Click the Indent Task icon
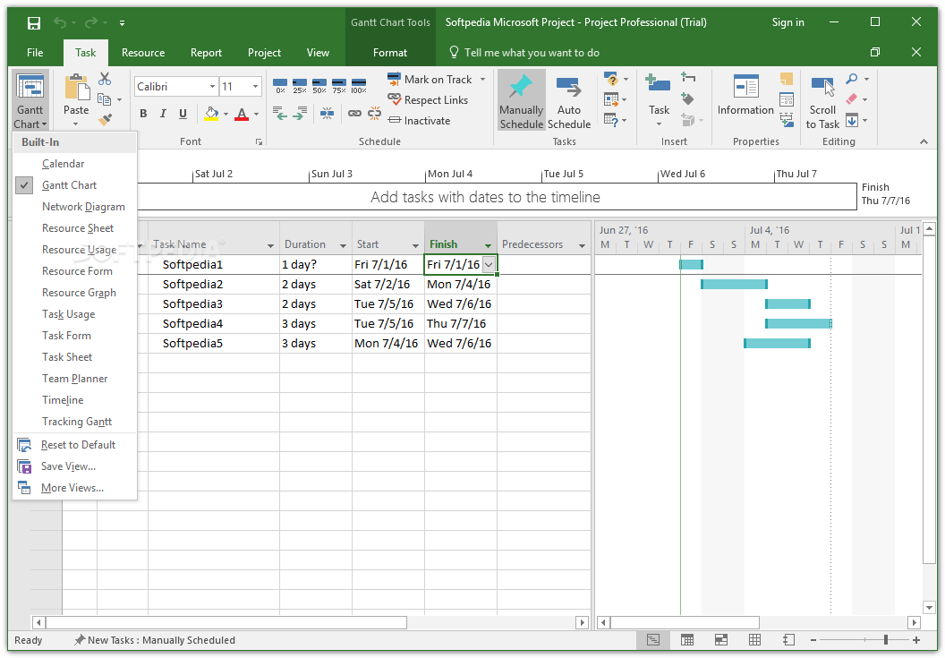 tap(300, 113)
